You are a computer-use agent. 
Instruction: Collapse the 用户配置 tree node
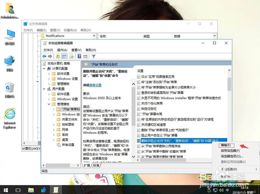44,89
